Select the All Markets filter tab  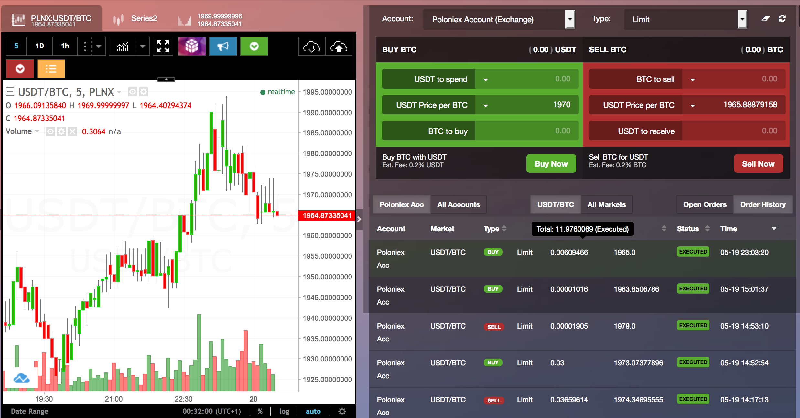pos(607,204)
